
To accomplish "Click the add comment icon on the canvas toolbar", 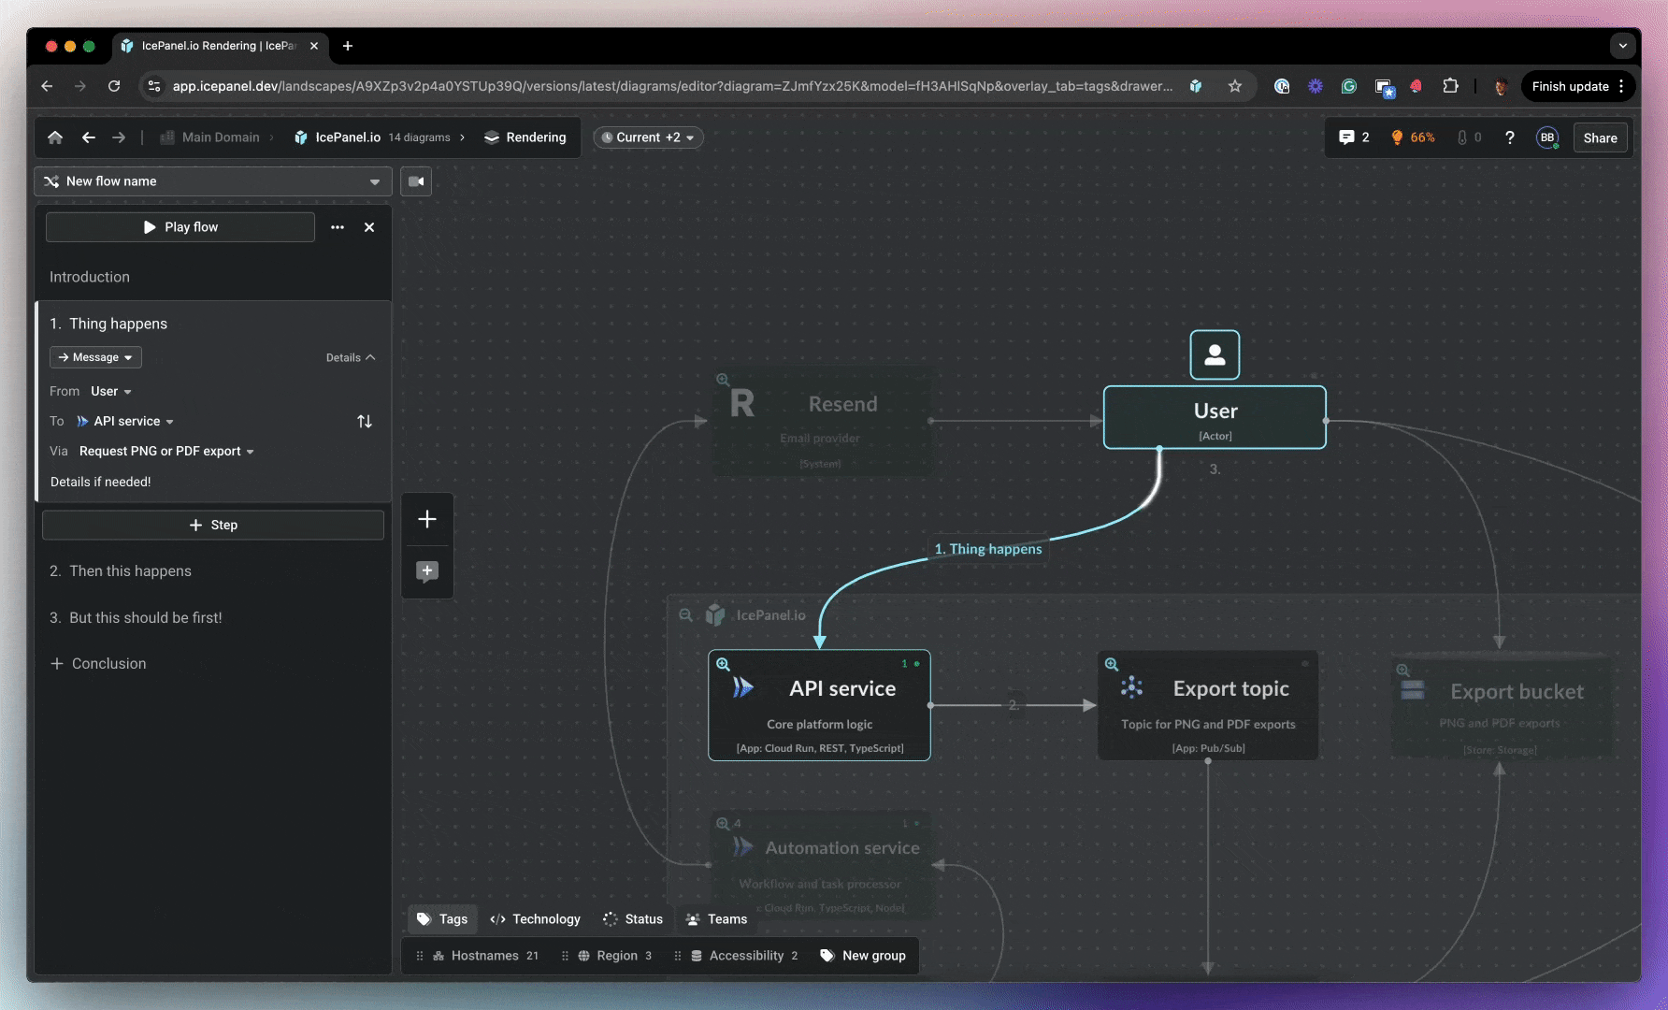I will (427, 571).
